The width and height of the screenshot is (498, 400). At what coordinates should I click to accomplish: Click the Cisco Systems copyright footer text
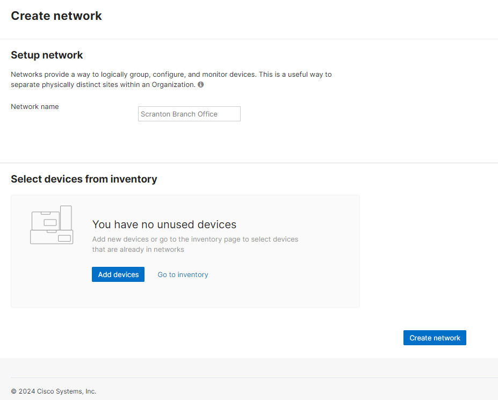[54, 391]
